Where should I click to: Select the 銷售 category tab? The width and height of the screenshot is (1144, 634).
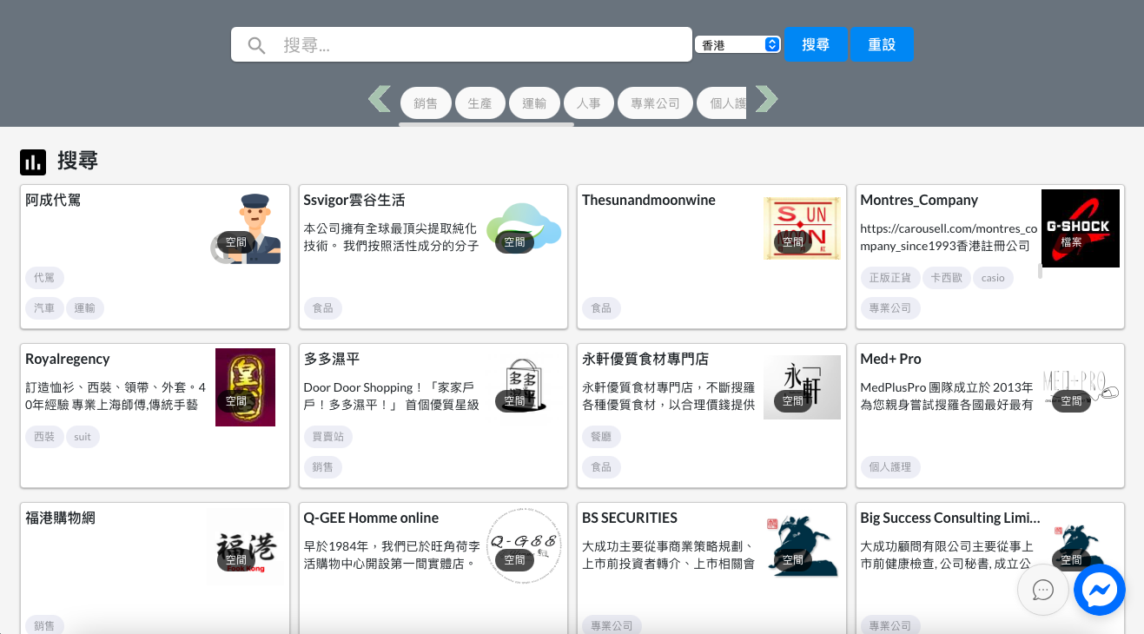[426, 103]
